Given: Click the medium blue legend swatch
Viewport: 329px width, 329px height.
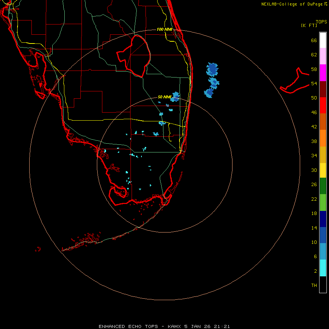Looking at the screenshot, I should [x=323, y=235].
